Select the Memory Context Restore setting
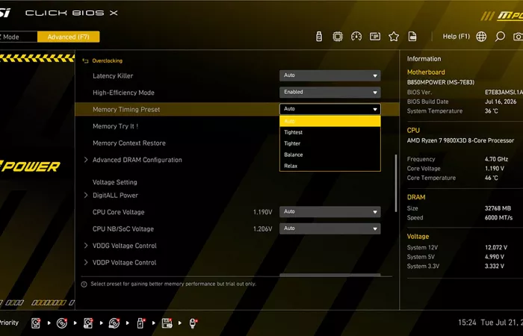This screenshot has width=523, height=336. (x=129, y=143)
